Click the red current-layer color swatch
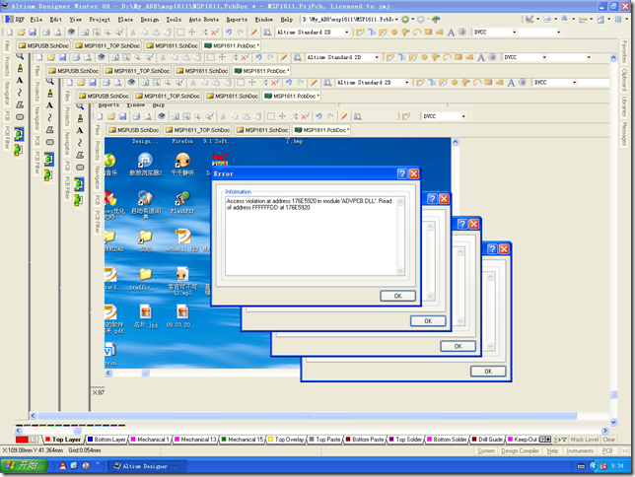Screen dimensions: 635x477 point(22,440)
